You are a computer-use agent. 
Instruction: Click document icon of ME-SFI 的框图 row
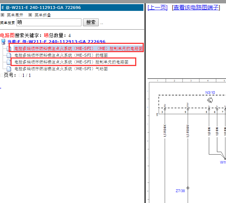[9, 55]
